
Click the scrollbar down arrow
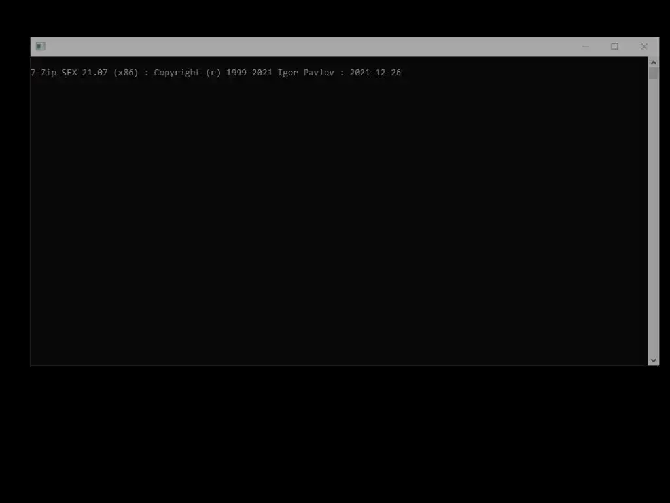pos(654,361)
